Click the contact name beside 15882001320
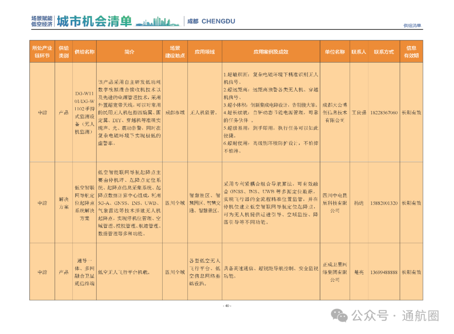Viewport: 454px width, 334px height. coord(359,203)
